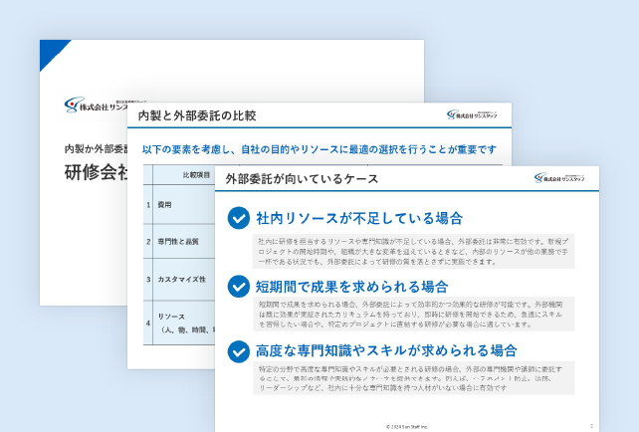Click the slide title 内製と外部委託の比較
This screenshot has height=432, width=639.
197,115
